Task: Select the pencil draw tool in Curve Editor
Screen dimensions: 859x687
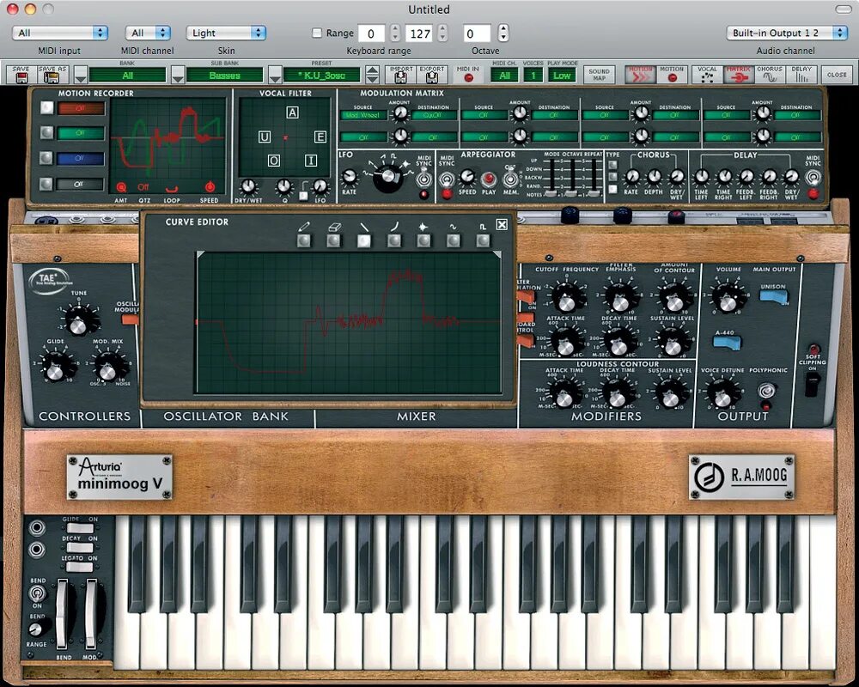Action: click(304, 240)
